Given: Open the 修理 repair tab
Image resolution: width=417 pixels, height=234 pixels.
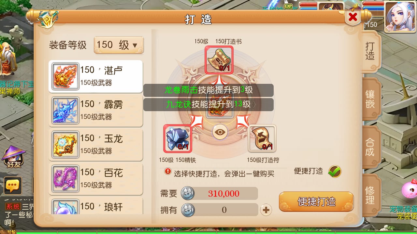Looking at the screenshot, I should (371, 195).
